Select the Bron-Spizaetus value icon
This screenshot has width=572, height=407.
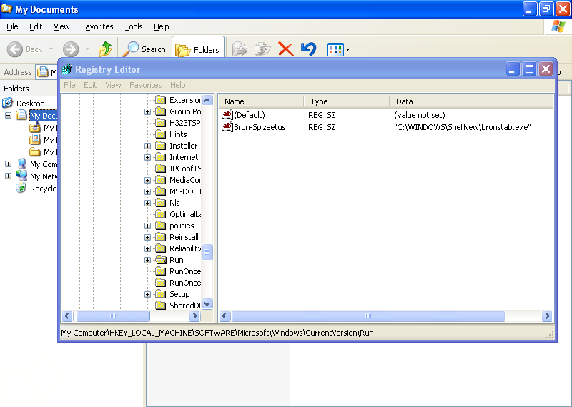pos(227,126)
